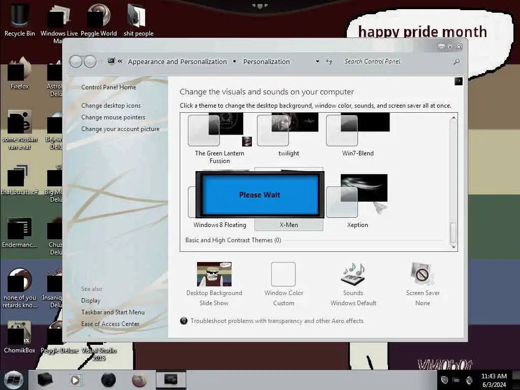Click the network icon in system tray

click(457, 380)
